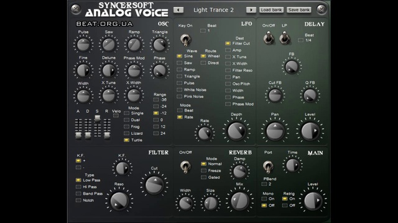The height and width of the screenshot is (223, 398).
Task: Toggle the Delay On/Off switch
Action: [x=269, y=38]
